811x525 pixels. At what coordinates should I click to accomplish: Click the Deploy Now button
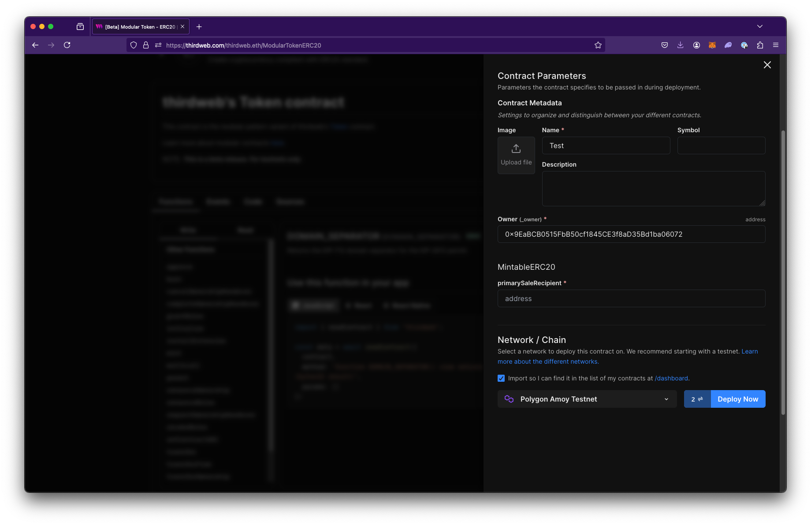[x=738, y=399]
